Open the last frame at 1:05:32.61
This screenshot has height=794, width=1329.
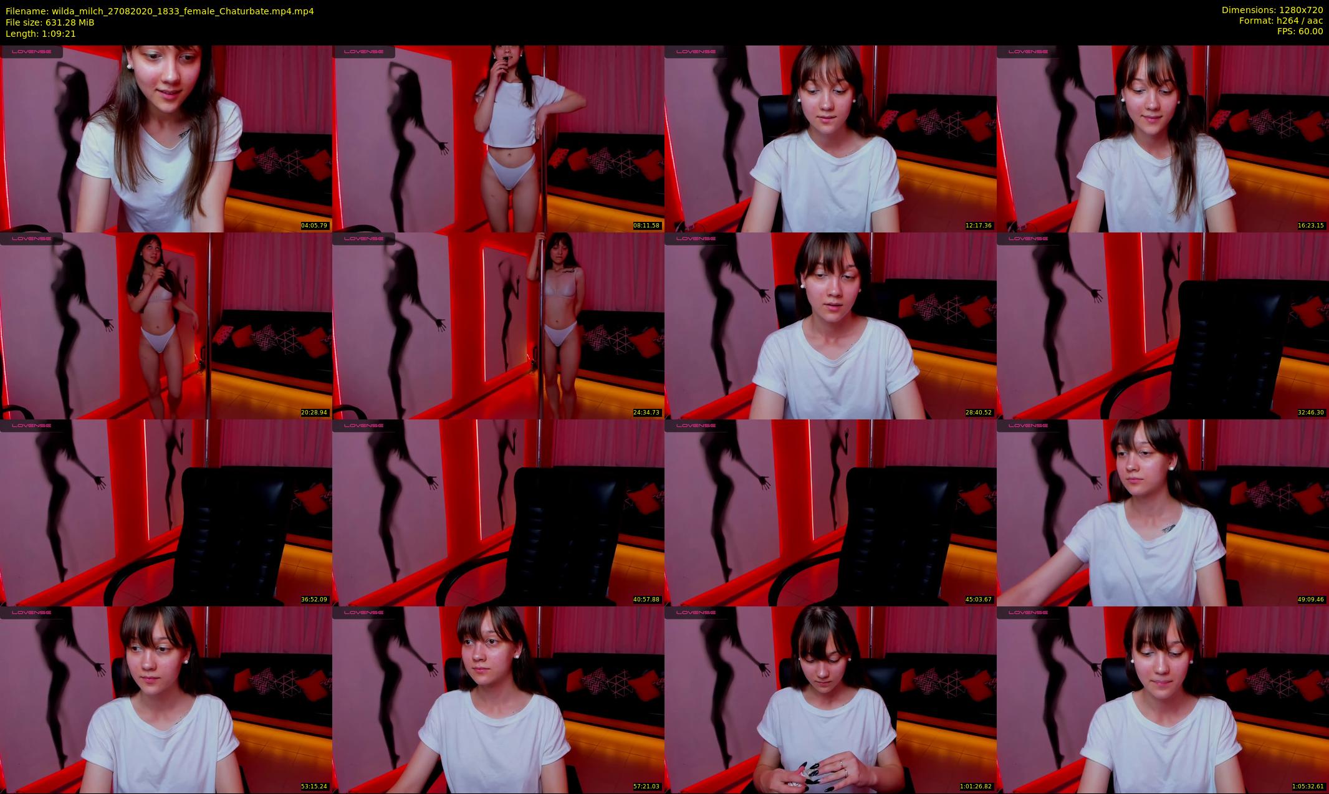tap(1163, 699)
